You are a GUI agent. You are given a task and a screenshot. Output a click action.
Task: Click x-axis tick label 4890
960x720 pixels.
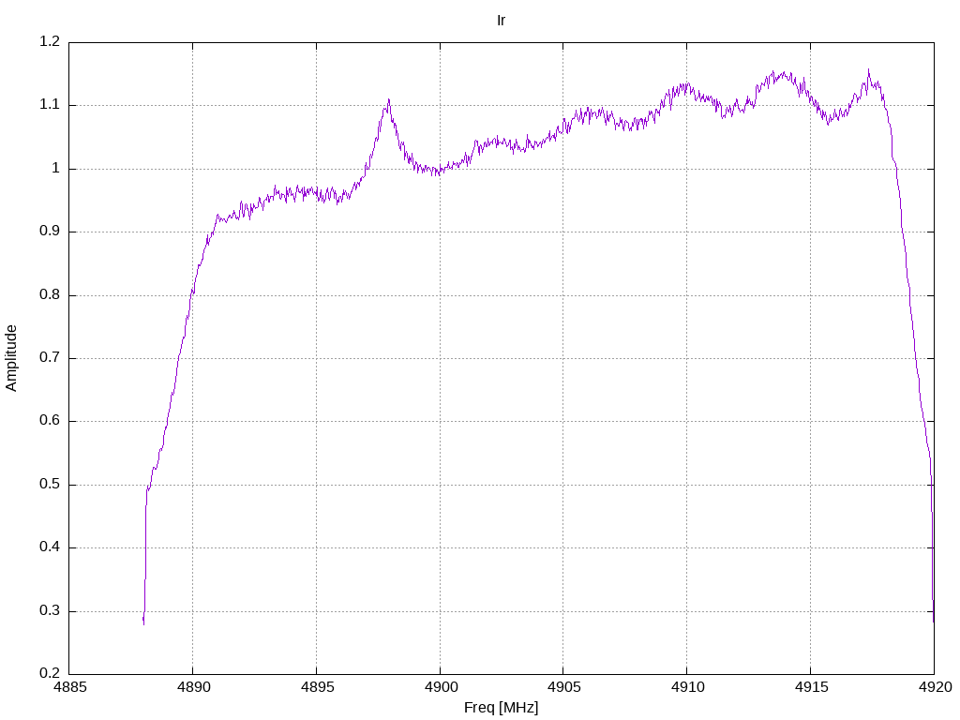tap(193, 687)
